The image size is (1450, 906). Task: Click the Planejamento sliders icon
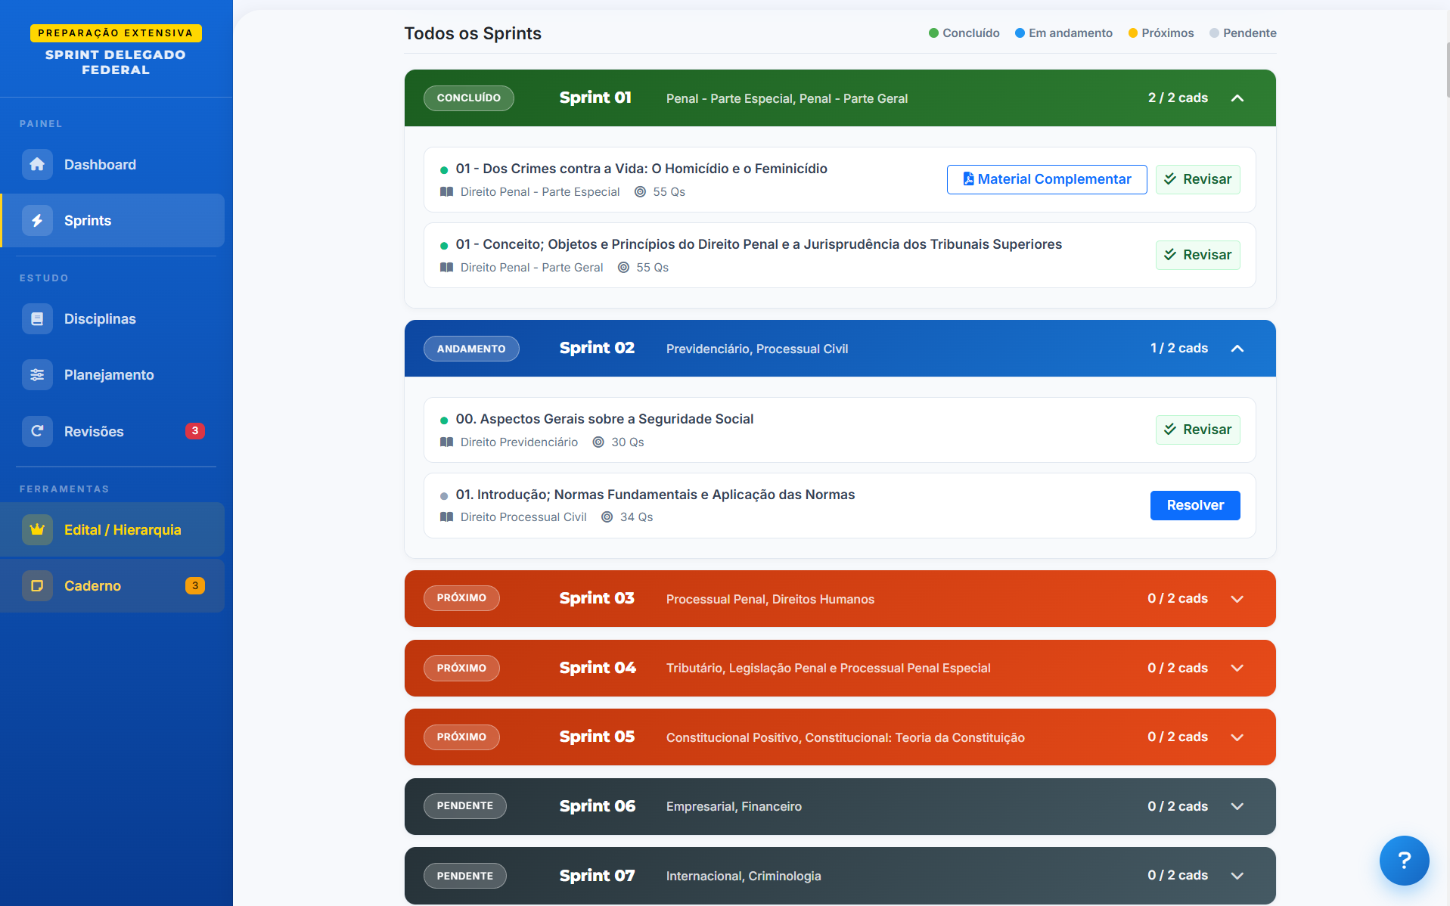(37, 374)
